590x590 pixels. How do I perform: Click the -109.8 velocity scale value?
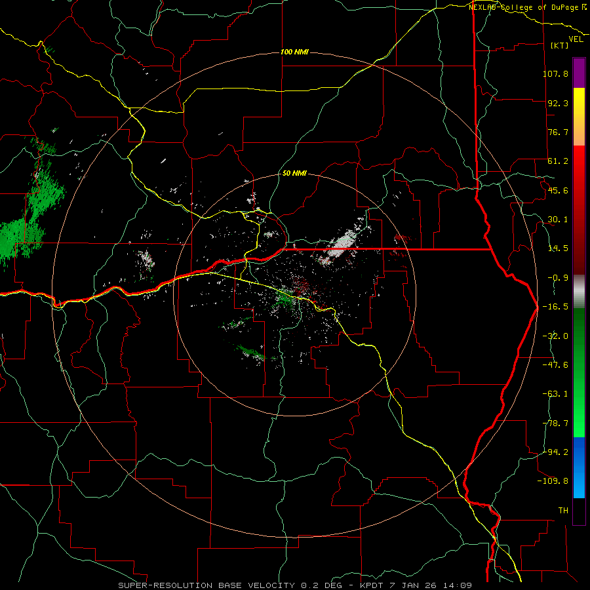[x=553, y=481]
